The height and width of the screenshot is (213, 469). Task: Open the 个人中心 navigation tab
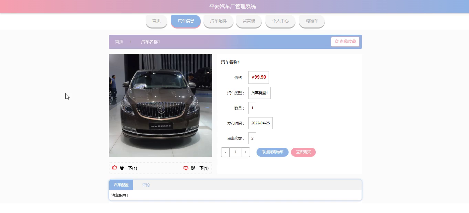click(x=280, y=21)
